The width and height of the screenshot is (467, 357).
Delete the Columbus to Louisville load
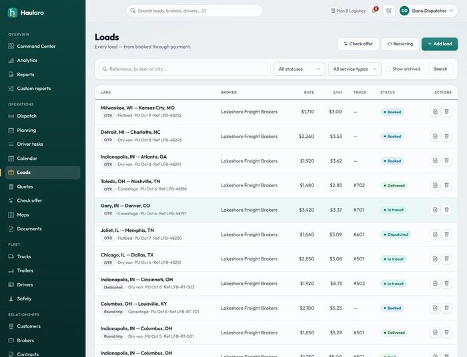click(x=446, y=308)
